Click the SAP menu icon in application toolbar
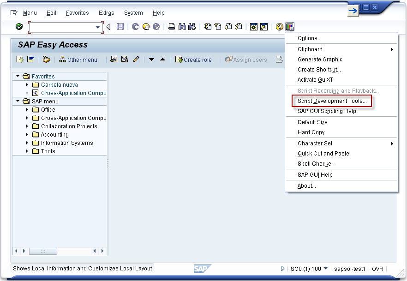This screenshot has height=281, width=407. click(x=30, y=60)
